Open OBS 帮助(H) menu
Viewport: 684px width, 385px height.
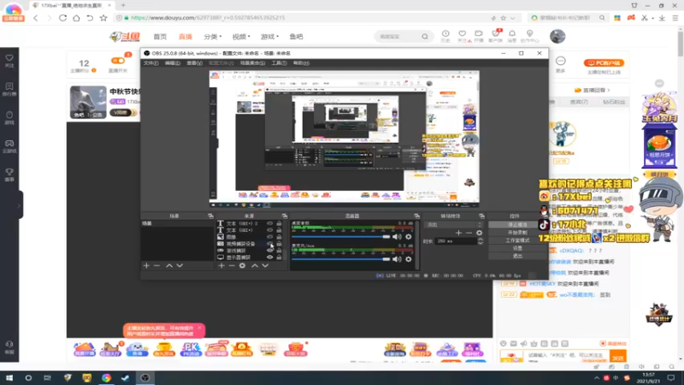[301, 62]
